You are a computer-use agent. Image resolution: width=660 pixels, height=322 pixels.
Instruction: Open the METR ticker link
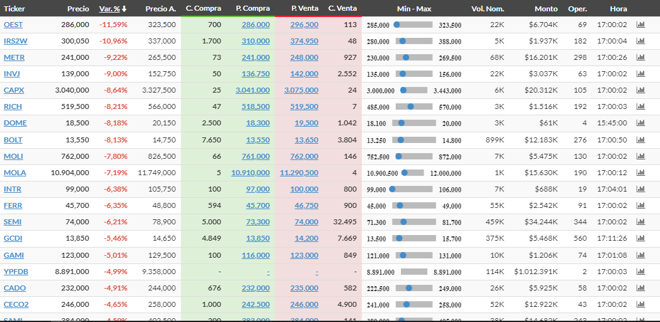[x=14, y=58]
